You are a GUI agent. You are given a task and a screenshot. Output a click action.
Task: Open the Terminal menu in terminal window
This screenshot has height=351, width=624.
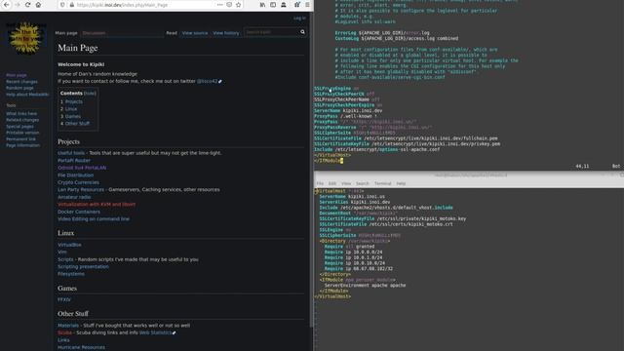point(383,183)
